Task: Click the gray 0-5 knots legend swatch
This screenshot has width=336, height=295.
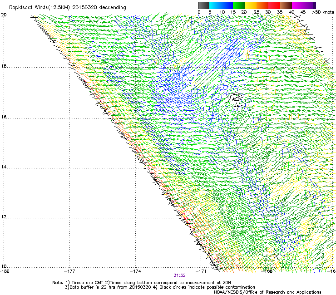Action: click(x=203, y=5)
